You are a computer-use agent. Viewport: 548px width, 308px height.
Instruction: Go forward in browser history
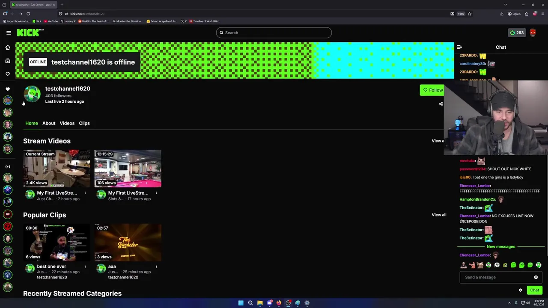[20, 14]
